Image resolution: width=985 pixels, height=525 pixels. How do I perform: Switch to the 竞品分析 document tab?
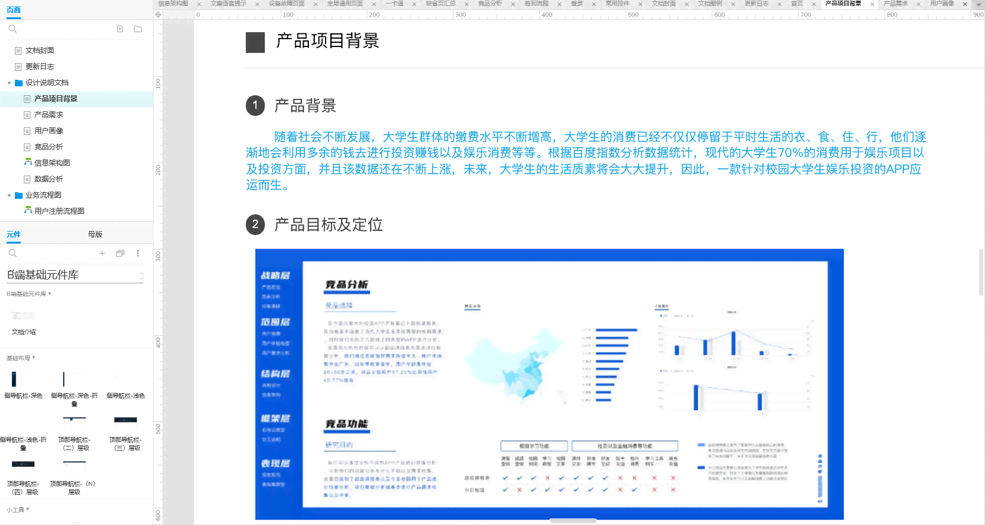point(490,4)
